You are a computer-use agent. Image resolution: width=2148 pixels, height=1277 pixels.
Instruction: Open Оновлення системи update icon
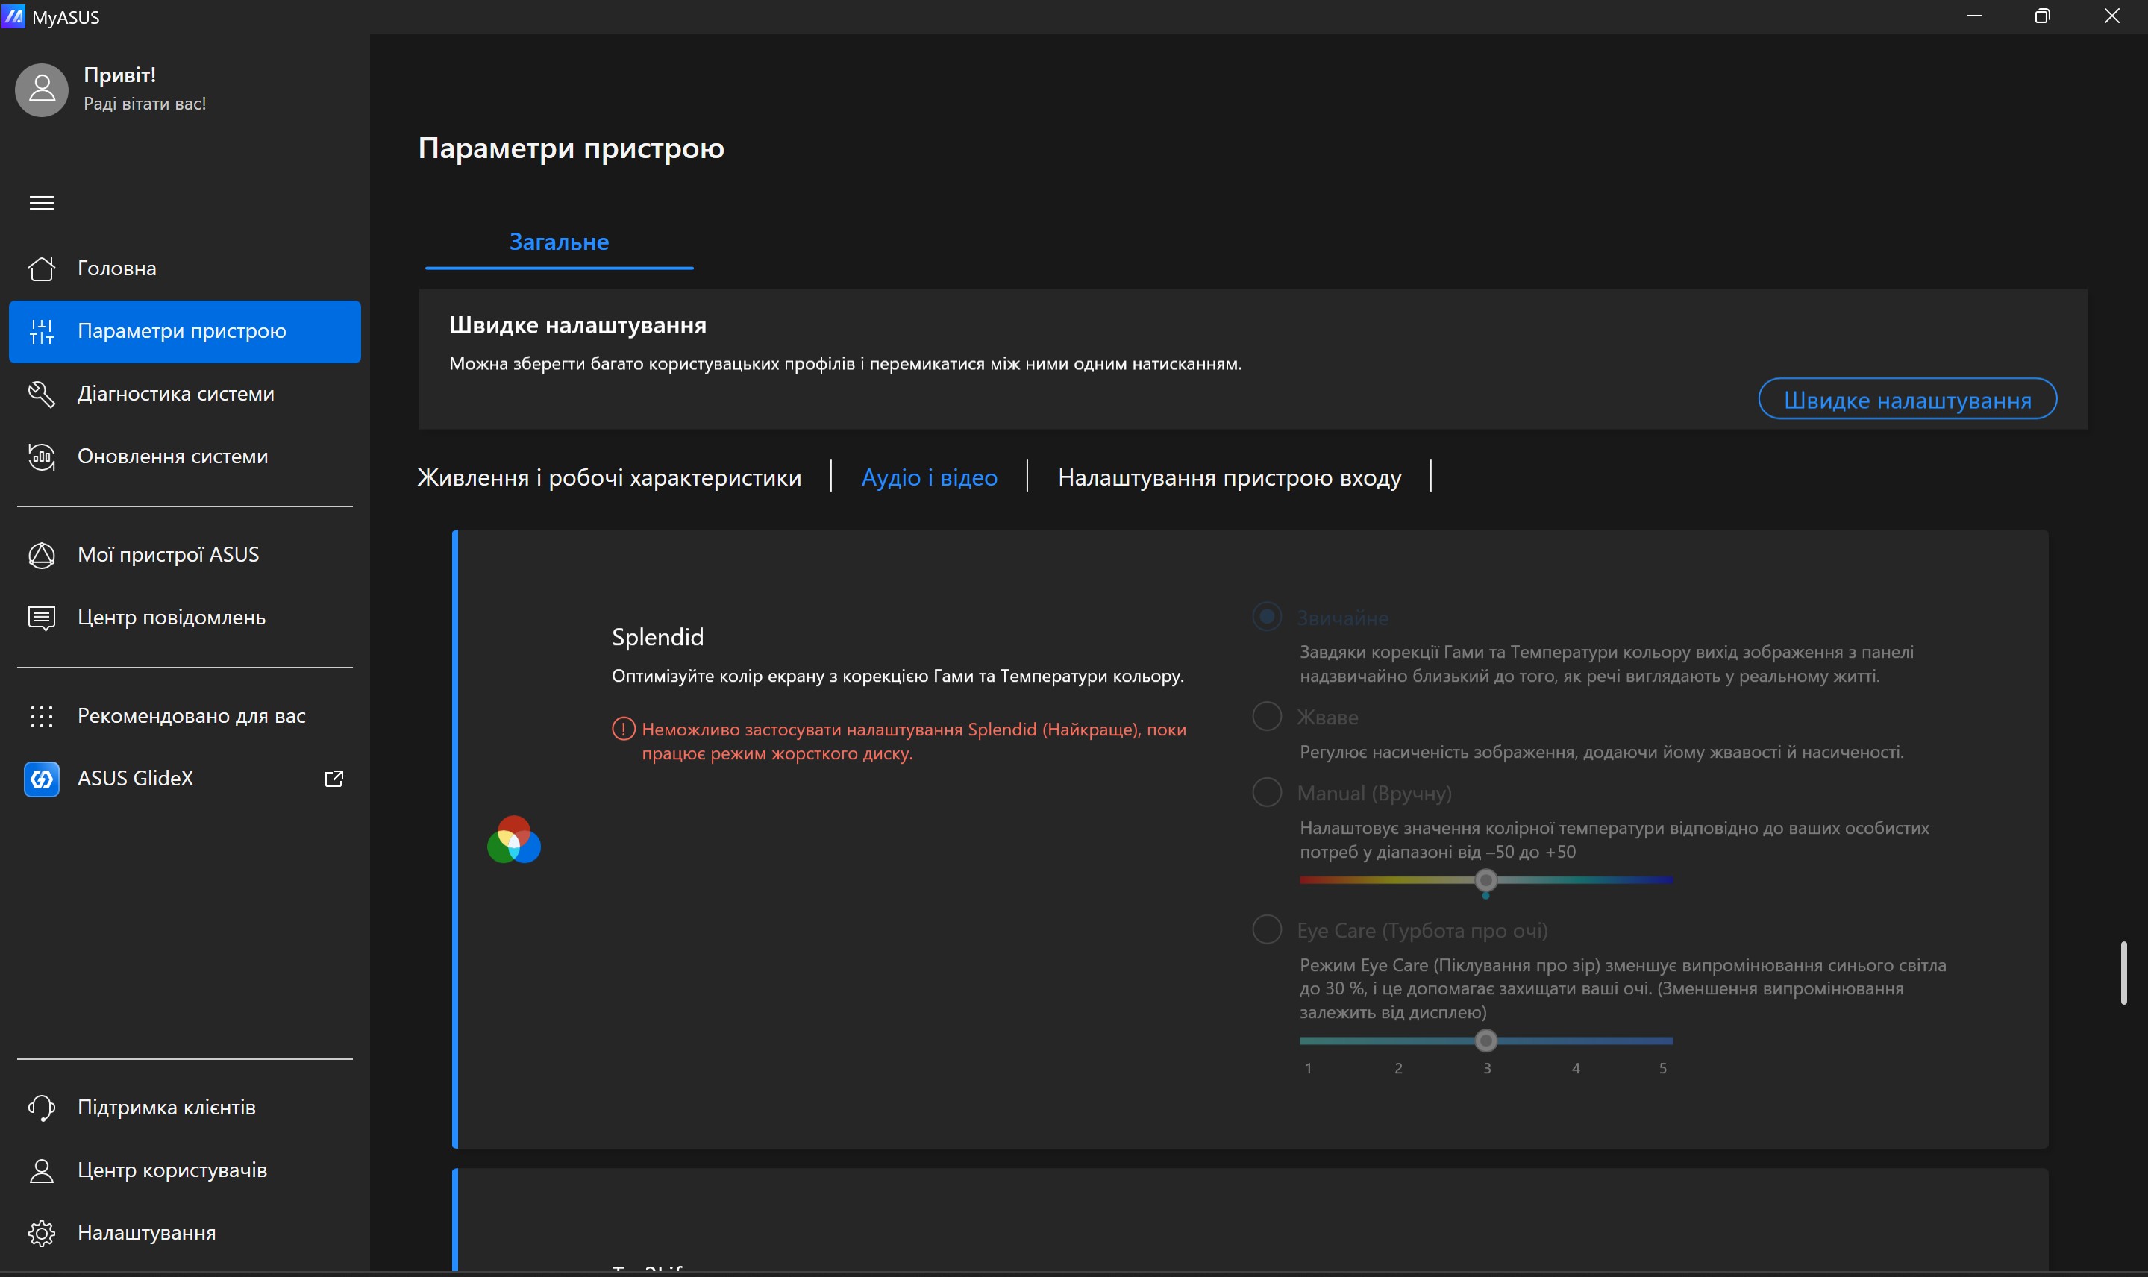click(x=41, y=457)
